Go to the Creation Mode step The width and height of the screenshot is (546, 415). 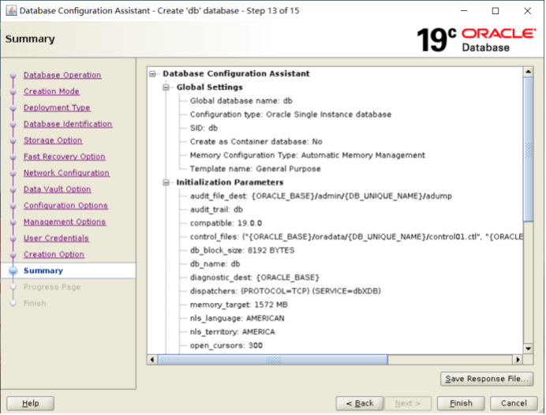coord(51,92)
